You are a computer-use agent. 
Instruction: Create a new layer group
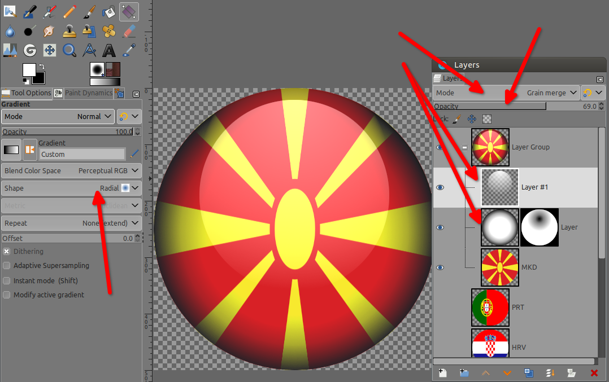point(464,373)
